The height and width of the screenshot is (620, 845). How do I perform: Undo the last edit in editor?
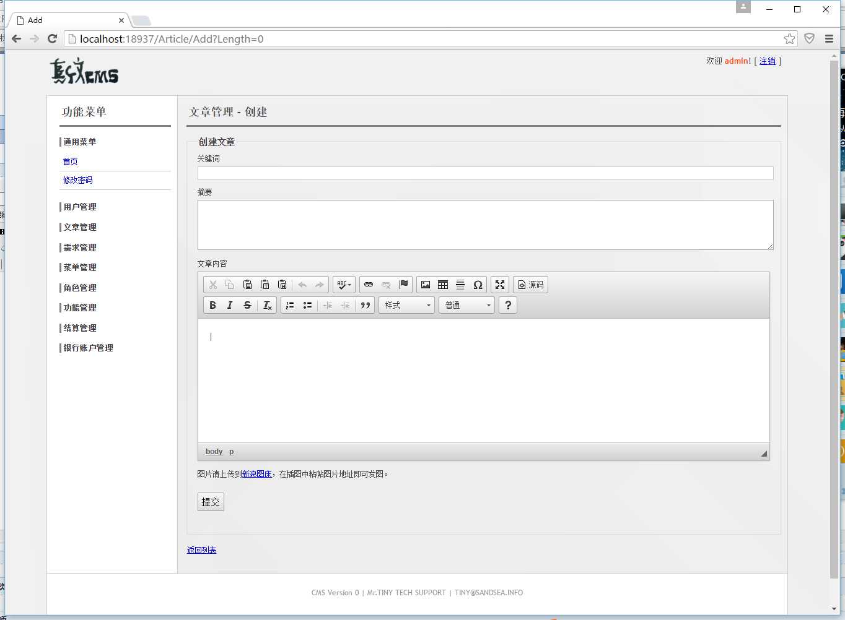tap(302, 285)
